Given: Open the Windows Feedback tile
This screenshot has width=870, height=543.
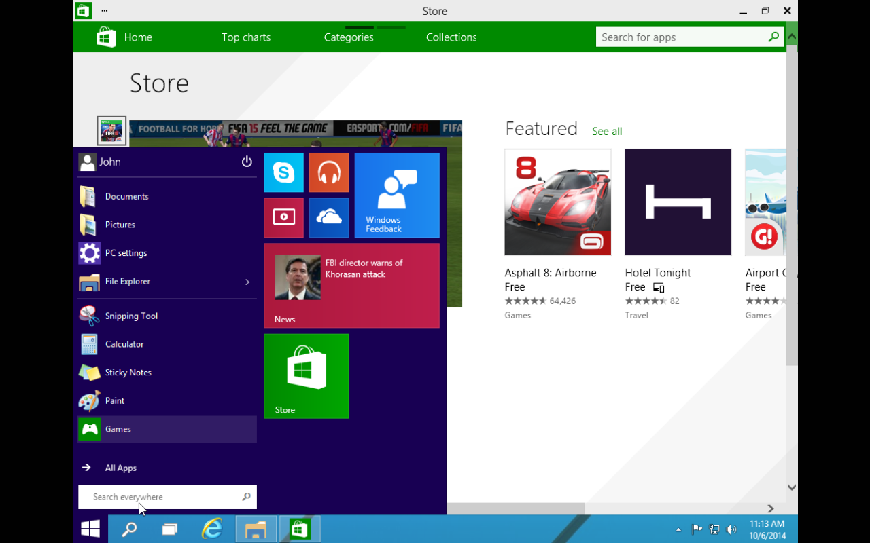Looking at the screenshot, I should 397,195.
